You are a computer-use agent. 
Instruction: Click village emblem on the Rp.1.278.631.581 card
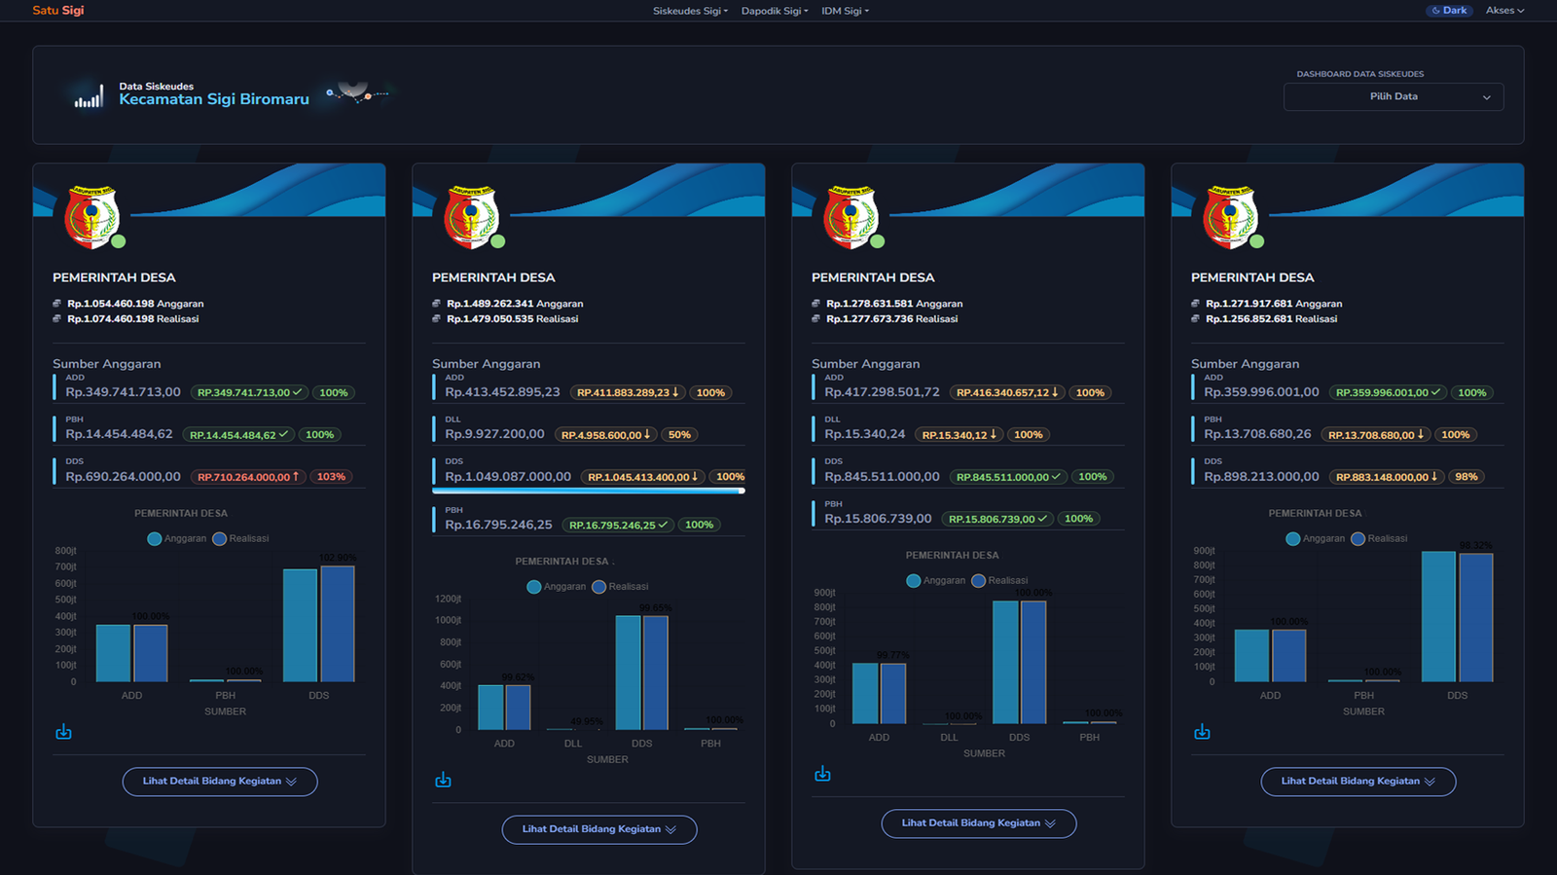tap(851, 217)
